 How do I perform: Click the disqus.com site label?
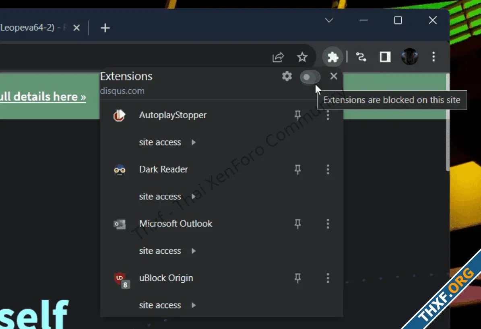(x=122, y=91)
